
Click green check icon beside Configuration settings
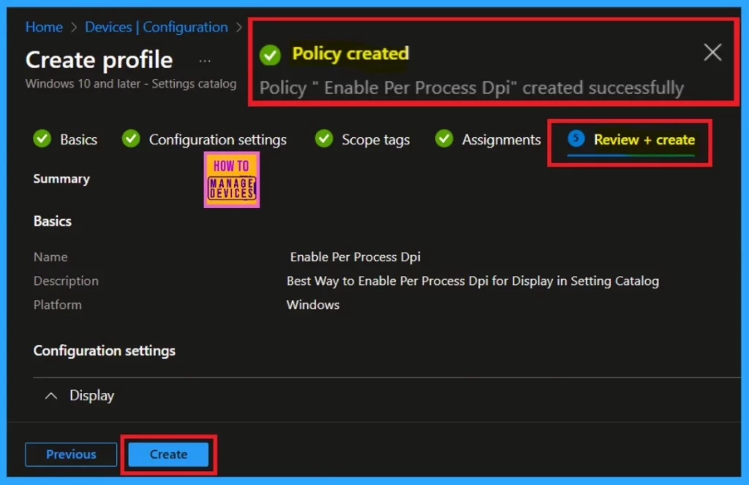(131, 139)
